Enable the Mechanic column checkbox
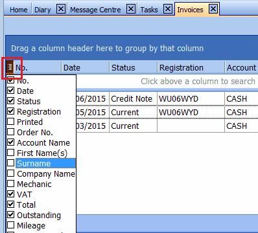 tap(11, 184)
